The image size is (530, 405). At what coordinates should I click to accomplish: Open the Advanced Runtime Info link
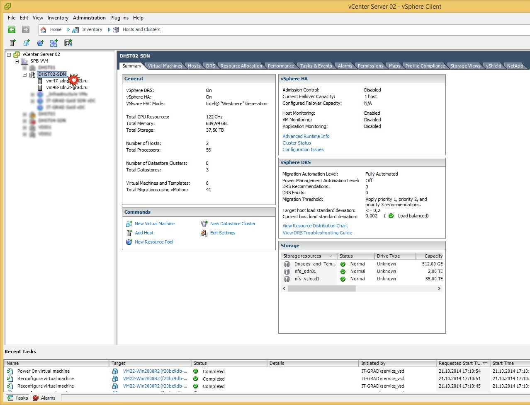(x=306, y=136)
